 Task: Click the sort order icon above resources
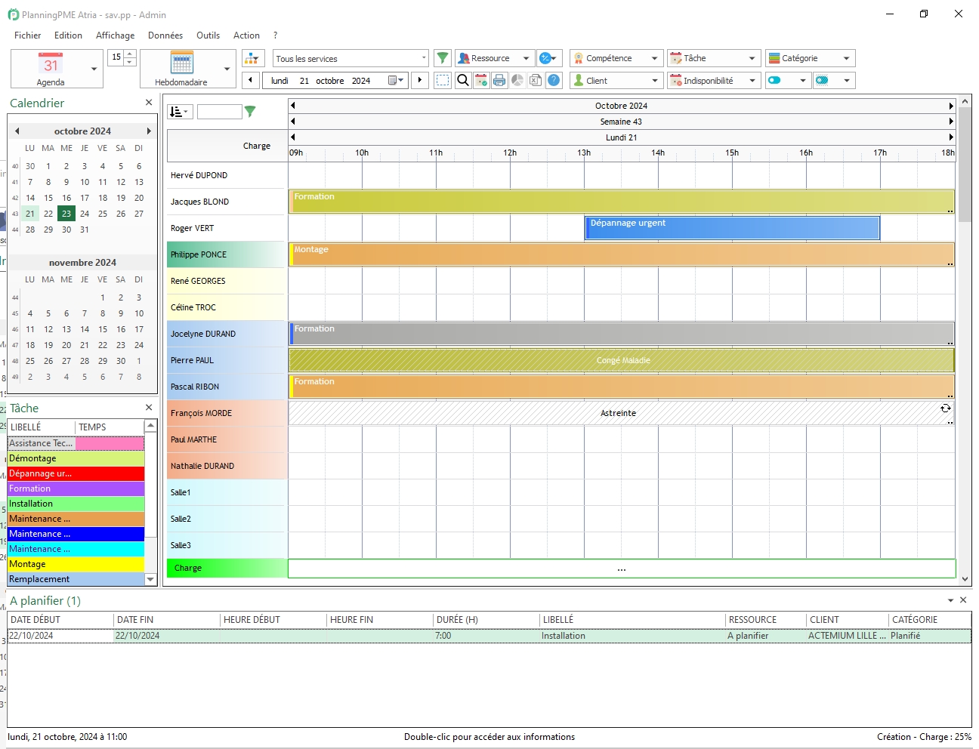click(180, 112)
